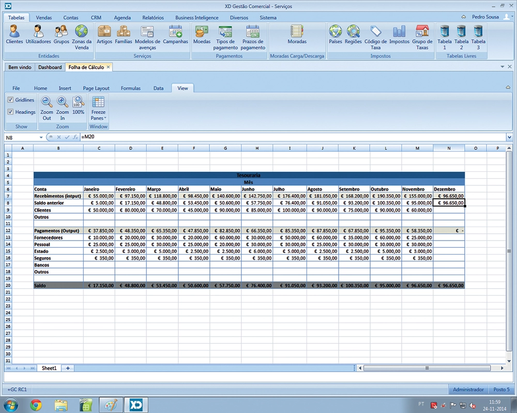Open the Clientes entity icon
The image size is (517, 413).
pyautogui.click(x=14, y=32)
